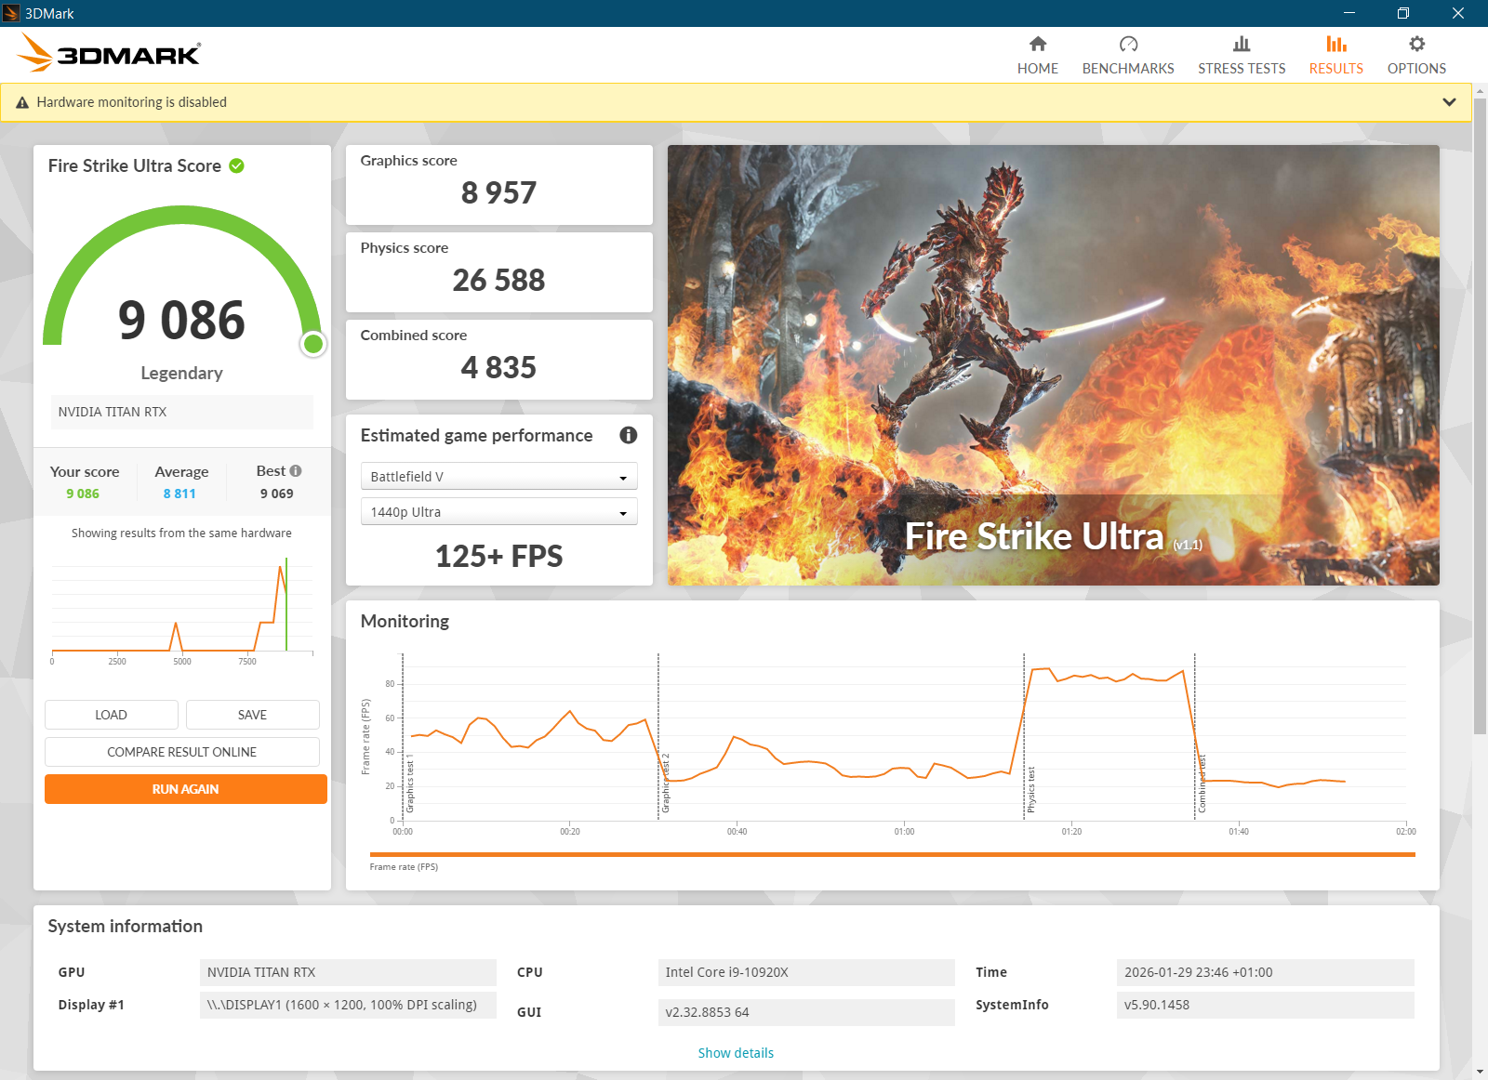Click the Home house icon
1488x1080 pixels.
(x=1038, y=44)
